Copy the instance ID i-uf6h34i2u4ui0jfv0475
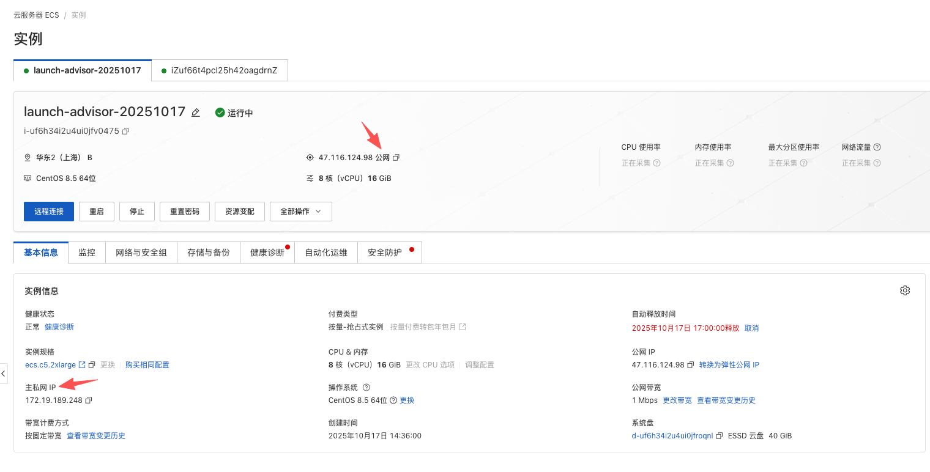Viewport: 930px width, 472px height. click(x=125, y=131)
